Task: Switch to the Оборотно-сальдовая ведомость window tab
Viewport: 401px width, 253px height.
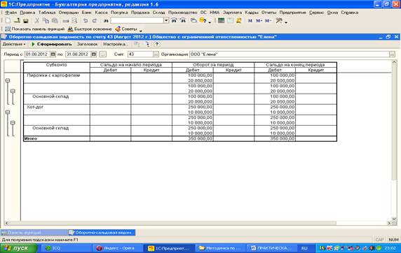Action: pyautogui.click(x=102, y=233)
